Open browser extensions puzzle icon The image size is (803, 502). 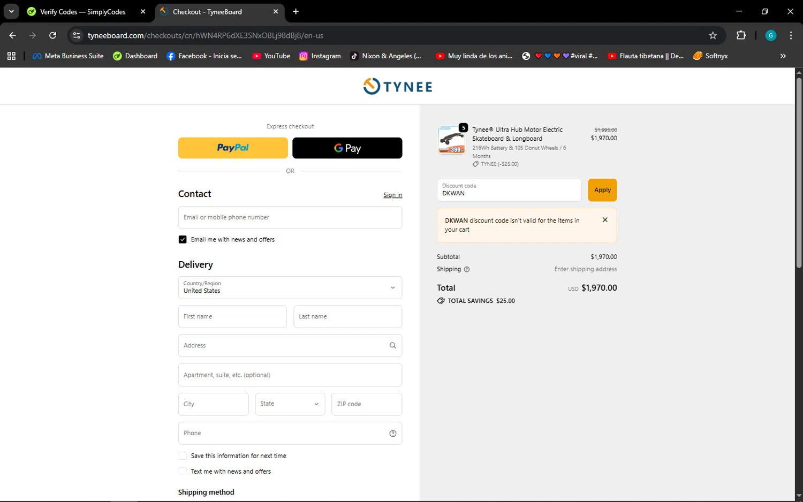point(741,35)
